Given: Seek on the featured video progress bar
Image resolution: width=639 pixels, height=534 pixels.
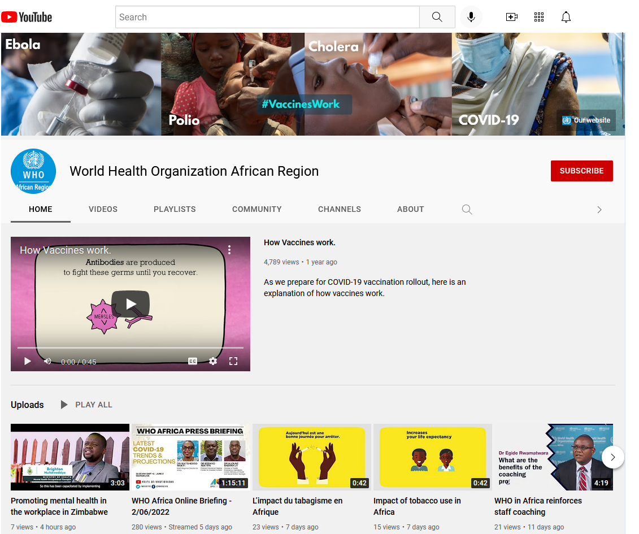Looking at the screenshot, I should [x=131, y=348].
